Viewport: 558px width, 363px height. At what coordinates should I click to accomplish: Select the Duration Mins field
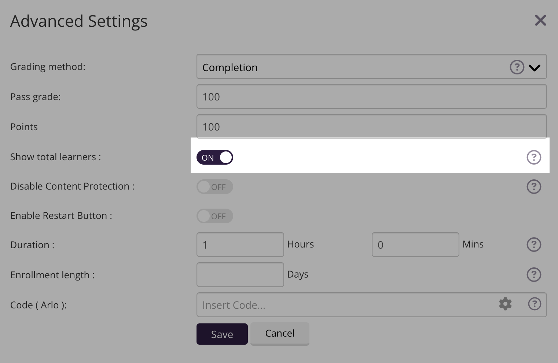[x=415, y=245]
